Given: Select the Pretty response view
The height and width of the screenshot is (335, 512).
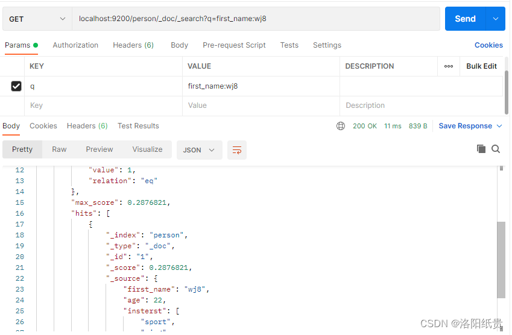Looking at the screenshot, I should (x=22, y=149).
